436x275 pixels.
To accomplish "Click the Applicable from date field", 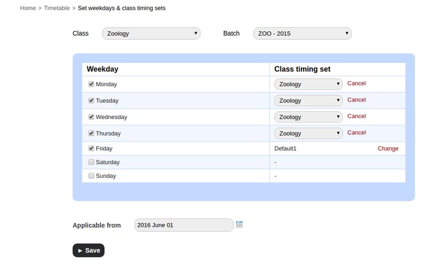I will pyautogui.click(x=183, y=225).
